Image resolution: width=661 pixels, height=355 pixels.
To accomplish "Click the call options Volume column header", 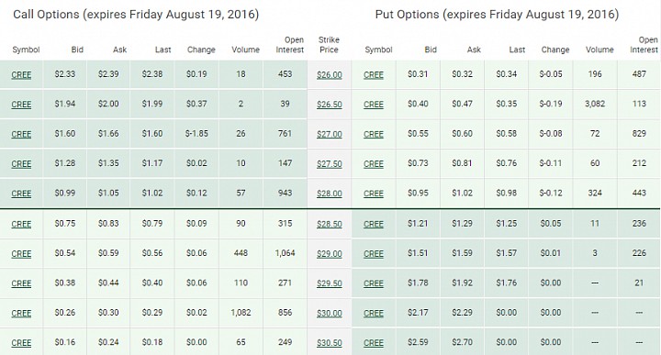I will tap(245, 50).
